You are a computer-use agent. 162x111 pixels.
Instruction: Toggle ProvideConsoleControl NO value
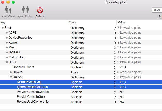coord(122,92)
